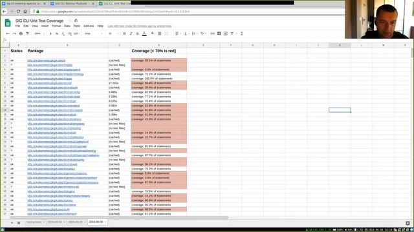Open the Edit menu
The width and height of the screenshot is (414, 232).
pos(26,26)
